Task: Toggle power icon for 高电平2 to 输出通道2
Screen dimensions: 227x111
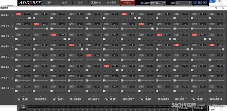Action: (36, 24)
